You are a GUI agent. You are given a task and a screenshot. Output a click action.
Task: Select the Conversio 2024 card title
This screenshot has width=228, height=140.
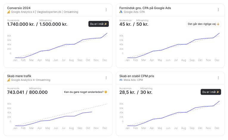pyautogui.click(x=19, y=8)
